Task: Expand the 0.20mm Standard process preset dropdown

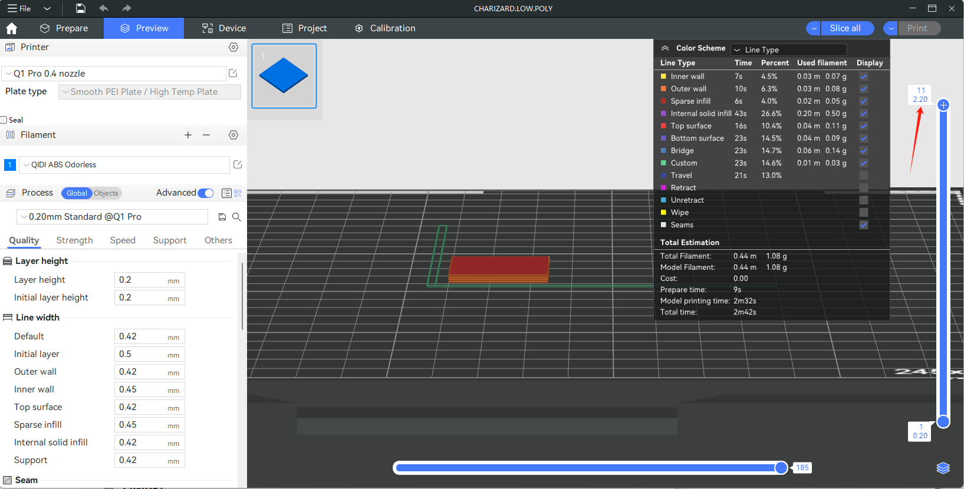Action: pyautogui.click(x=112, y=217)
